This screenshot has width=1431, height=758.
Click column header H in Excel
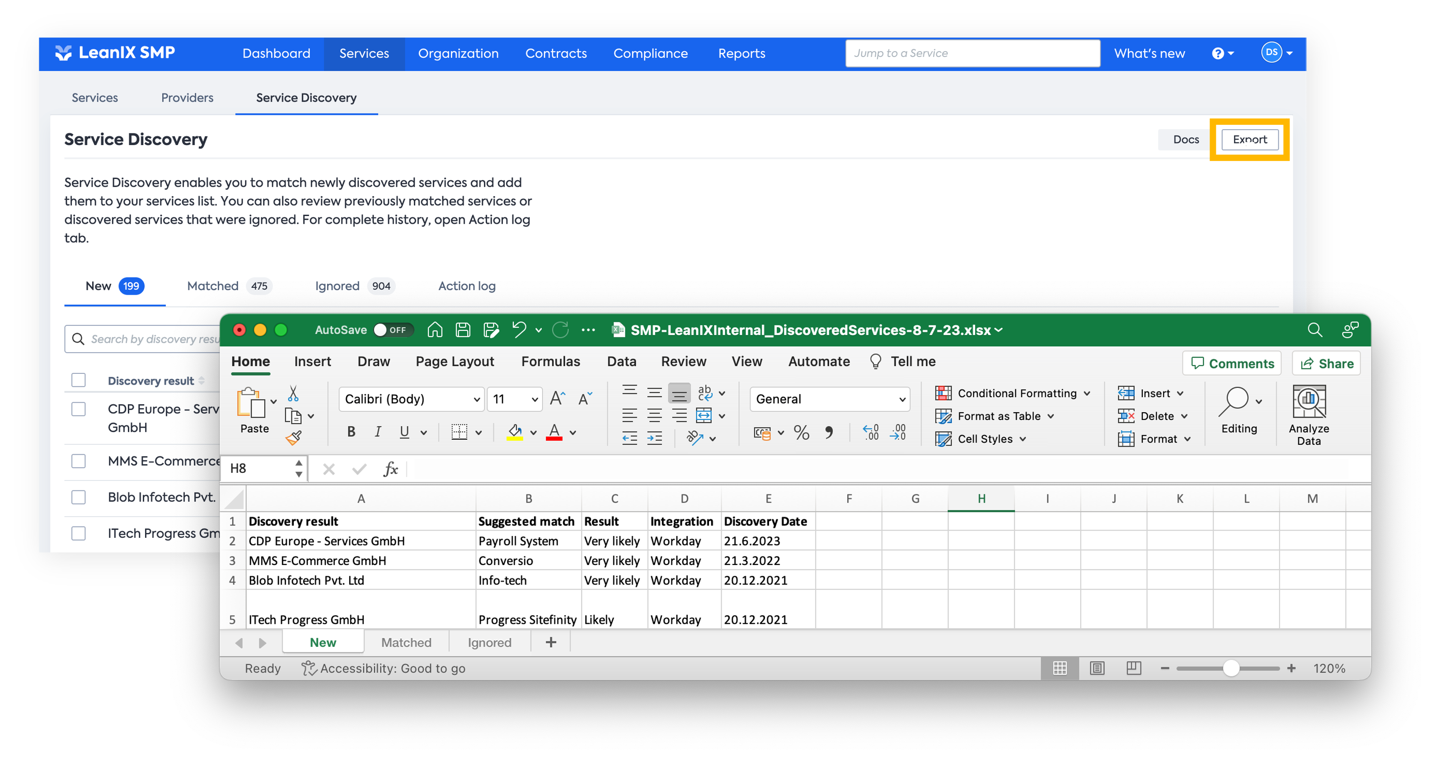point(981,499)
